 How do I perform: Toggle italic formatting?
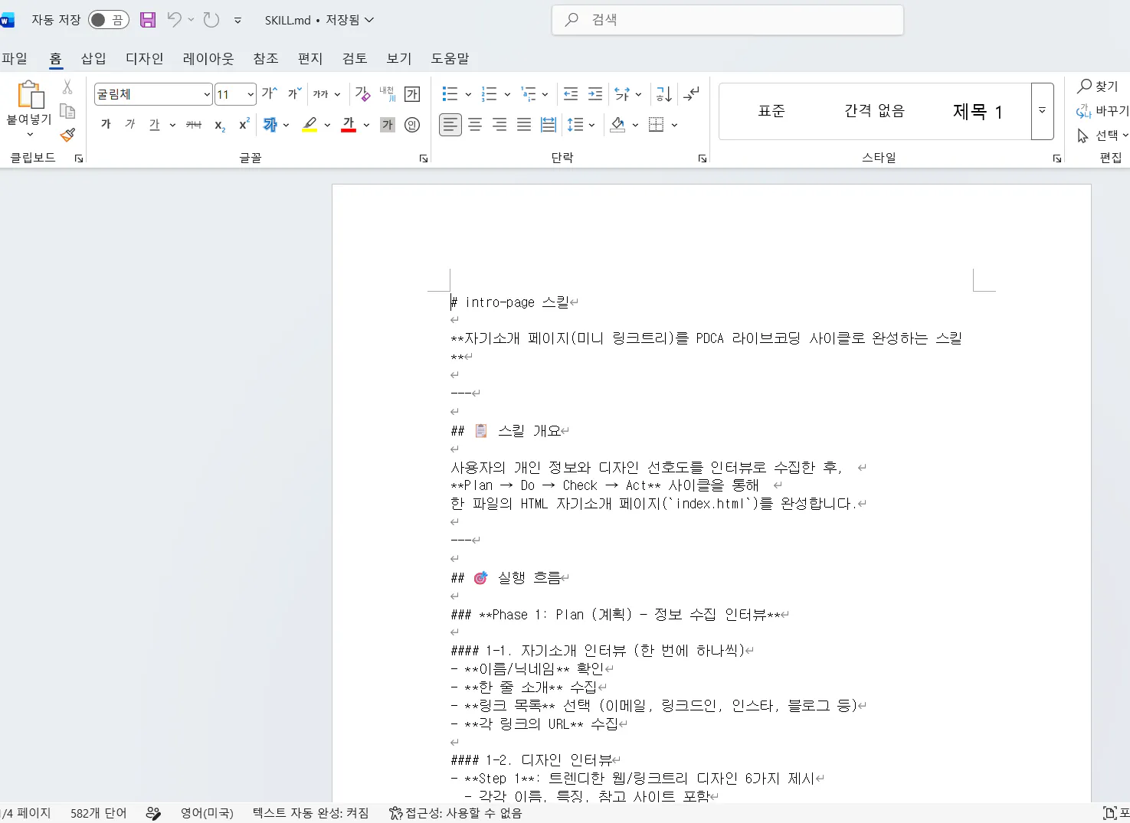coord(130,125)
